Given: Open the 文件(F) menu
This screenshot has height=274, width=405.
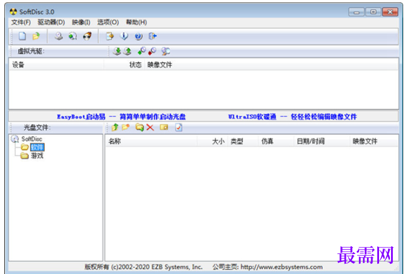Looking at the screenshot, I should pyautogui.click(x=21, y=22).
